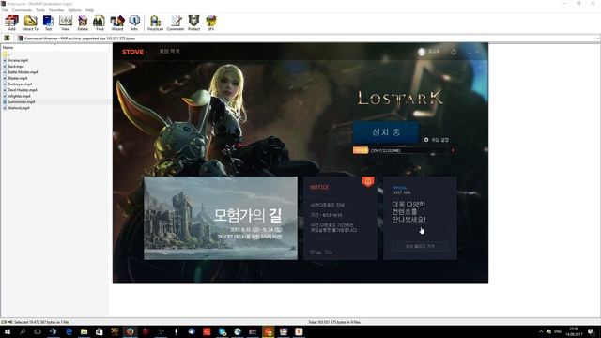Viewport: 601px width, 338px height.
Task: Select Infighter.mp4 in the file list
Action: click(19, 96)
